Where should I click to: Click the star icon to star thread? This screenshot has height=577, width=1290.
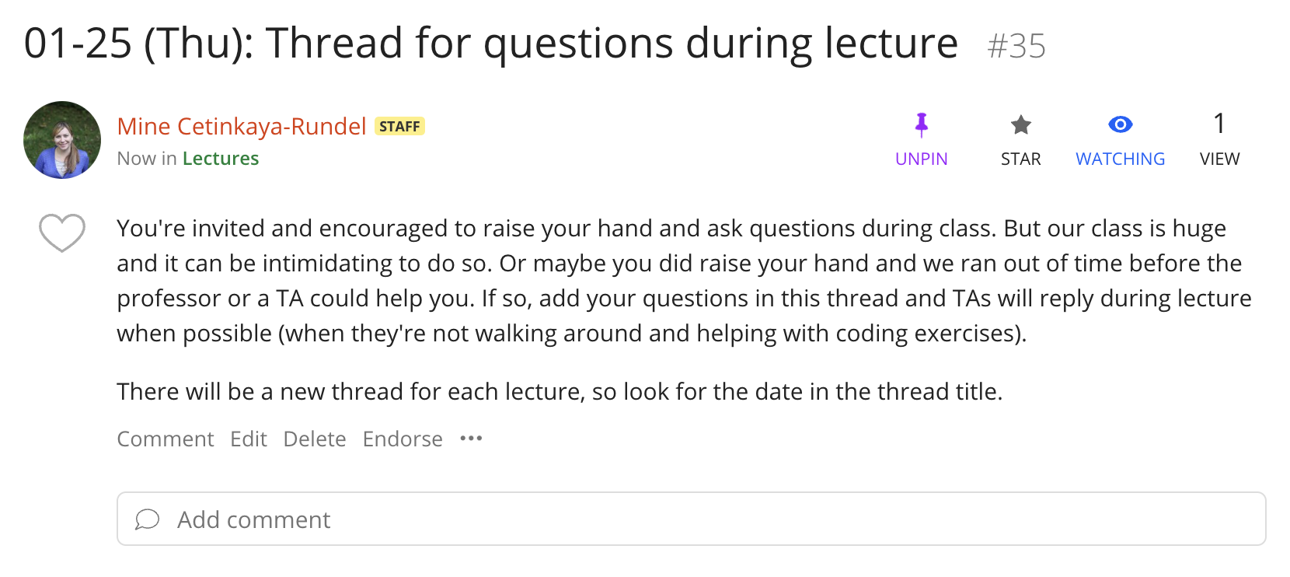coord(1020,124)
